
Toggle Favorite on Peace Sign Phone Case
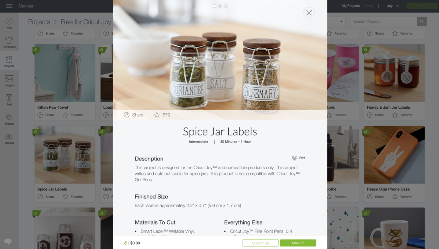pyautogui.click(x=395, y=197)
